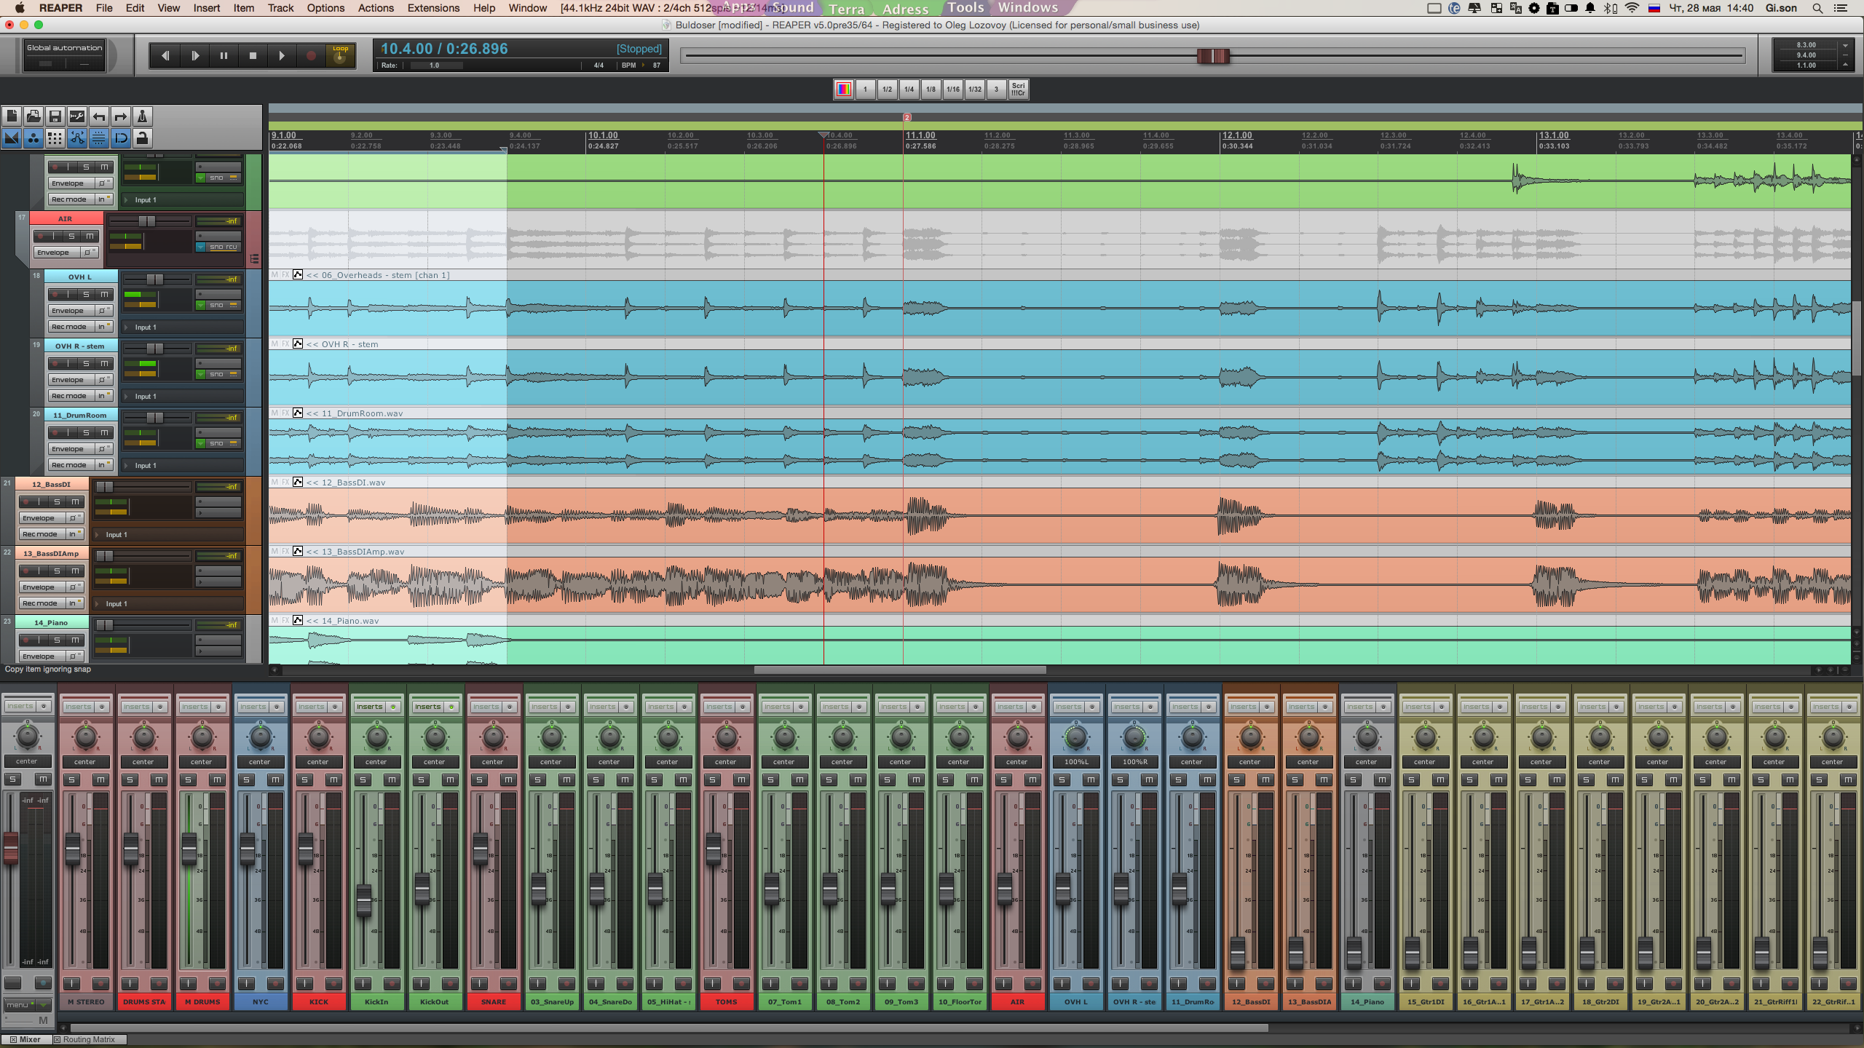The image size is (1864, 1048).
Task: Open project settings wrench icon
Action: click(76, 116)
